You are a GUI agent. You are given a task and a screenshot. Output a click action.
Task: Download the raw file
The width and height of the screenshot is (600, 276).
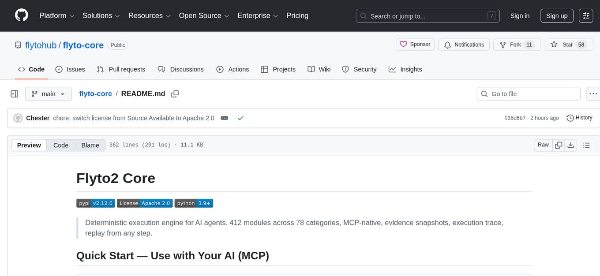[x=570, y=145]
